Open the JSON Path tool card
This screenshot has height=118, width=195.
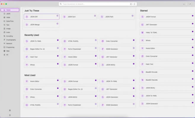click(x=116, y=17)
